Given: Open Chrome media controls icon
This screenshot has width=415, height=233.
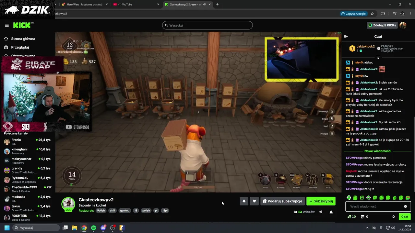Looking at the screenshot, I should pos(395,14).
